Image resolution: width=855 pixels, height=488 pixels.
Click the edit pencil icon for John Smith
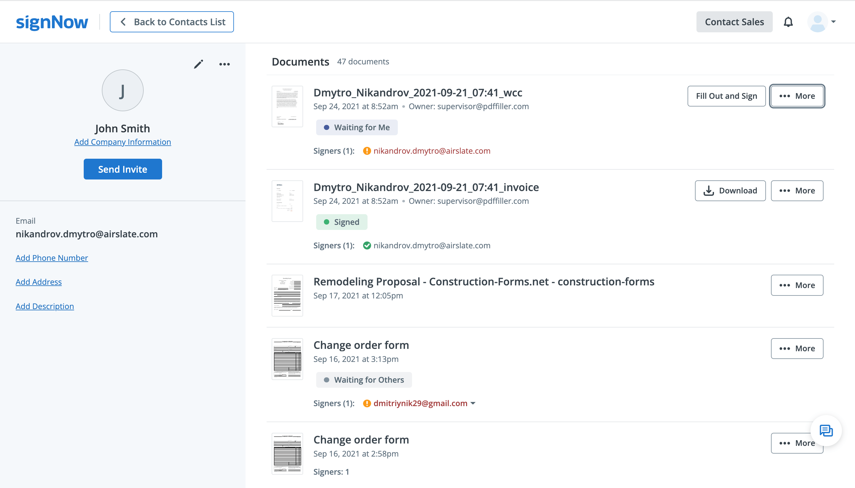(199, 64)
